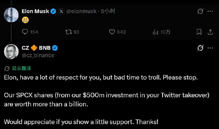This screenshot has height=129, width=219.
Task: Like Elon Musk's post with heart icon
Action: pyautogui.click(x=112, y=32)
